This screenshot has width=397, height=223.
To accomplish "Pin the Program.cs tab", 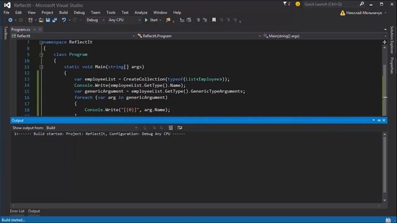I will click(35, 30).
